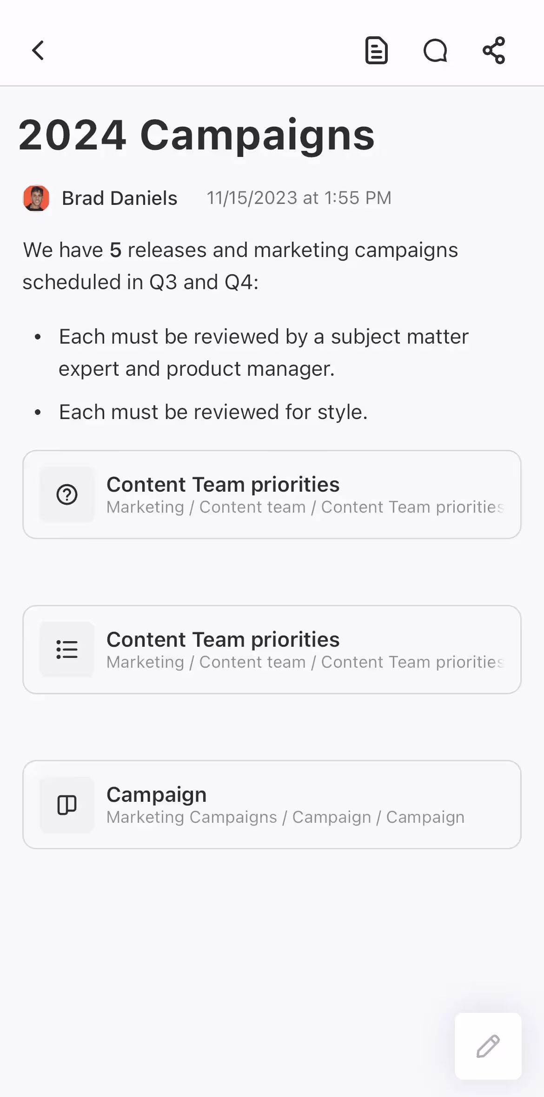Select the 2024 Campaigns title
Screen dimensions: 544x1097
coord(197,135)
